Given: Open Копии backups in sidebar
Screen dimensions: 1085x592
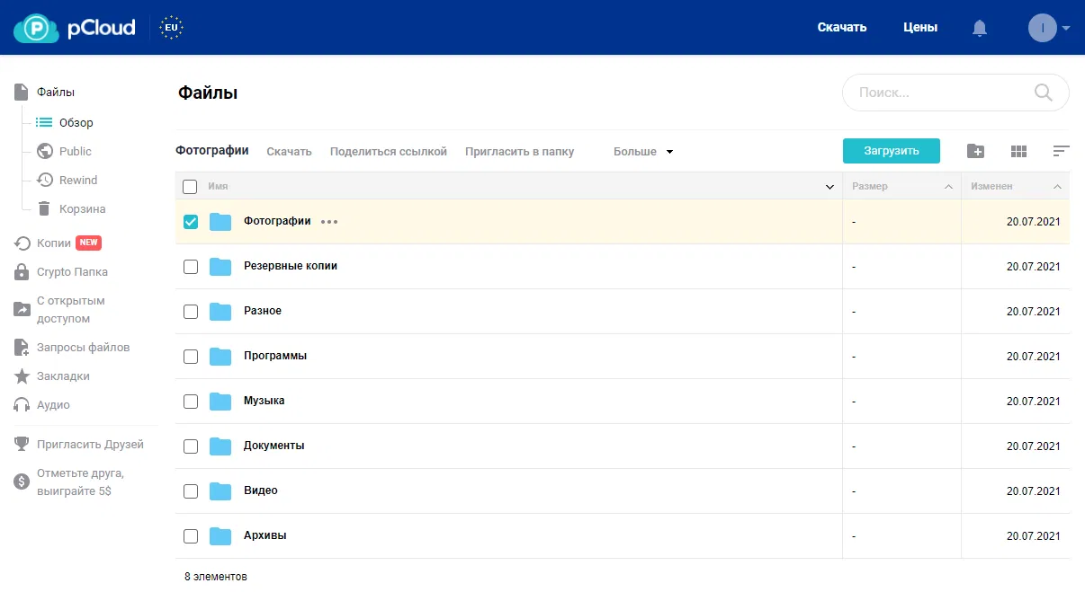Looking at the screenshot, I should [42, 243].
